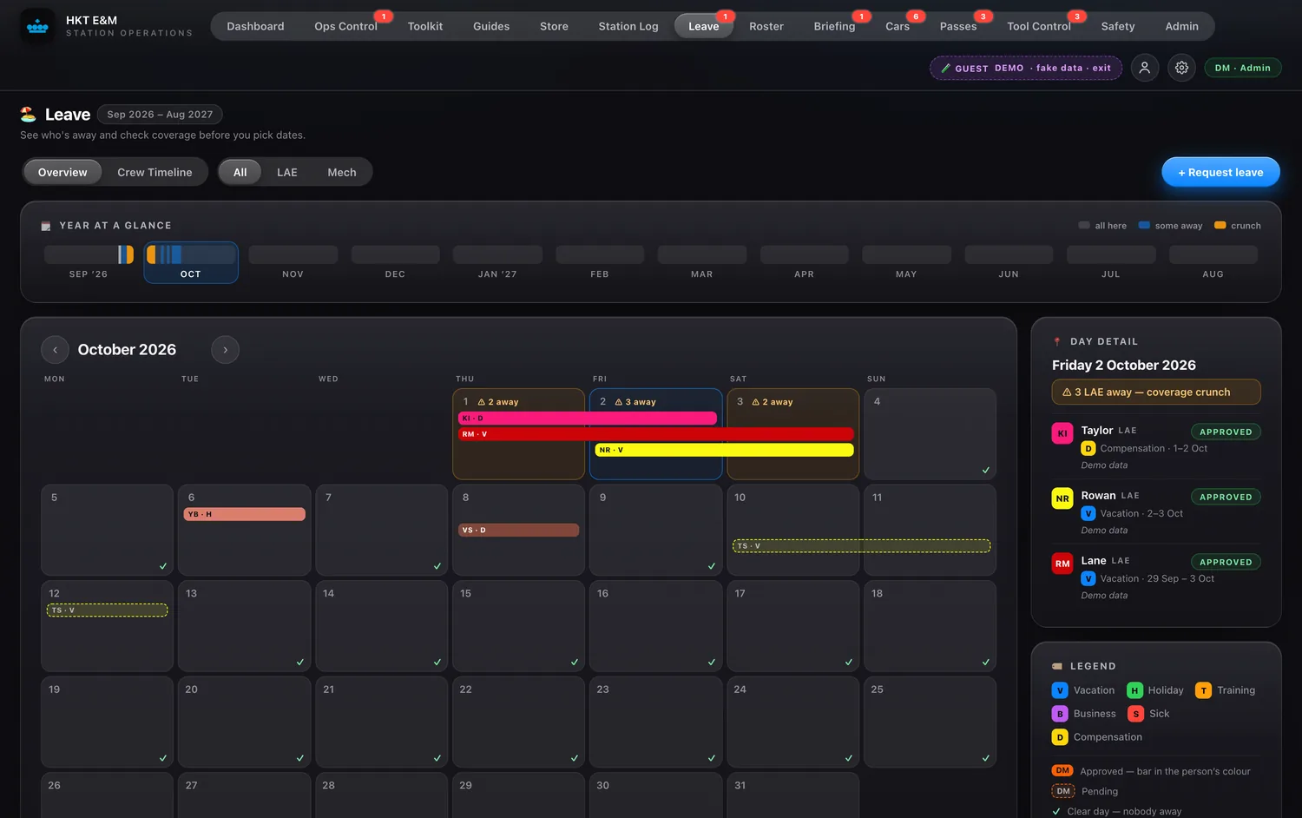Screen dimensions: 1302x818
Task: Click the Pending DM legend sample badge
Action: coord(1063,791)
